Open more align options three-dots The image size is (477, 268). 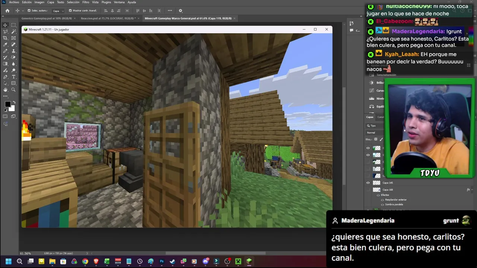pyautogui.click(x=170, y=10)
